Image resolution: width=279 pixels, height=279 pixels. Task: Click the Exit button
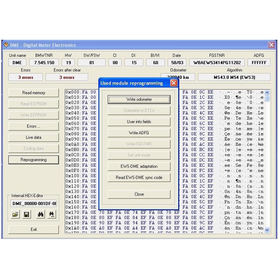[x=33, y=229]
